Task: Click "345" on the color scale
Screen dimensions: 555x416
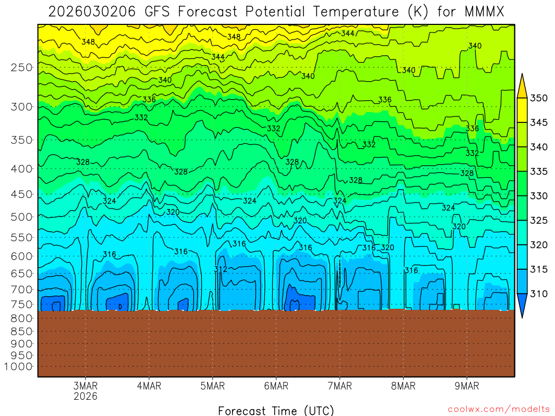Action: 539,122
